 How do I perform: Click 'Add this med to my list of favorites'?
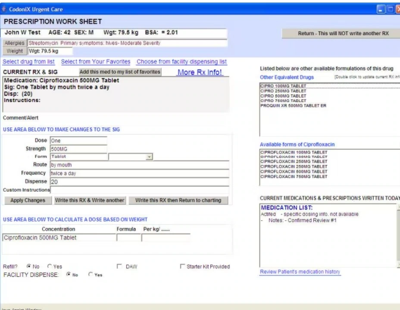pos(119,71)
